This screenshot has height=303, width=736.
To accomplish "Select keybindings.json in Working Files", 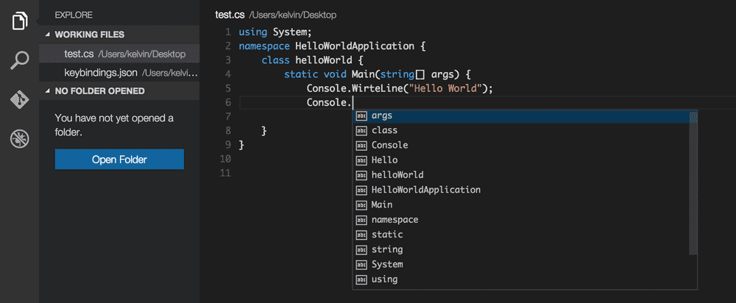I will tap(120, 73).
